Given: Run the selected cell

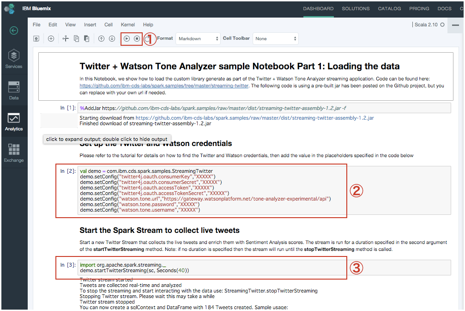Looking at the screenshot, I should point(127,38).
